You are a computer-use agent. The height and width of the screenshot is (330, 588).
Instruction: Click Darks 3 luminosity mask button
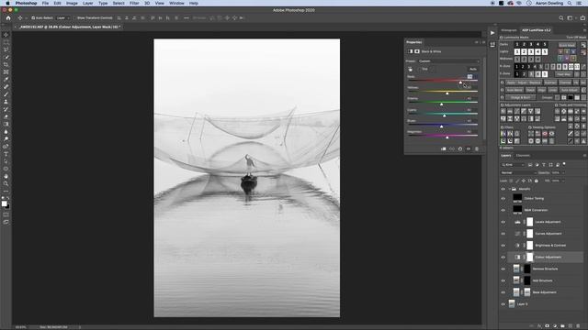pos(531,44)
